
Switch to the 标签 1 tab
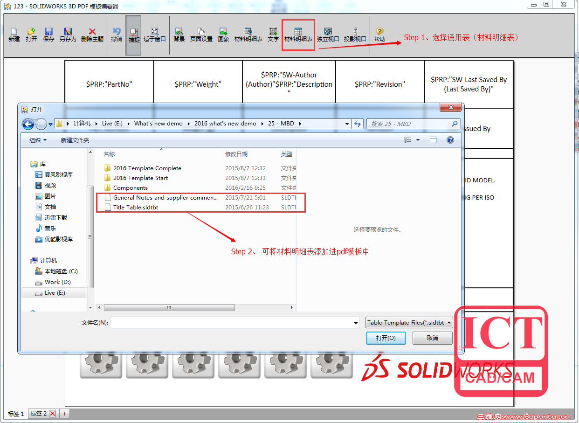[x=16, y=414]
